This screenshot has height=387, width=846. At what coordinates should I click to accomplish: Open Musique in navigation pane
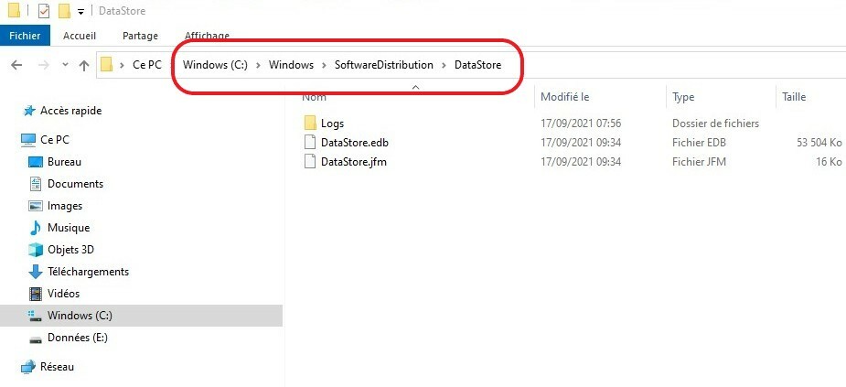[x=69, y=228]
